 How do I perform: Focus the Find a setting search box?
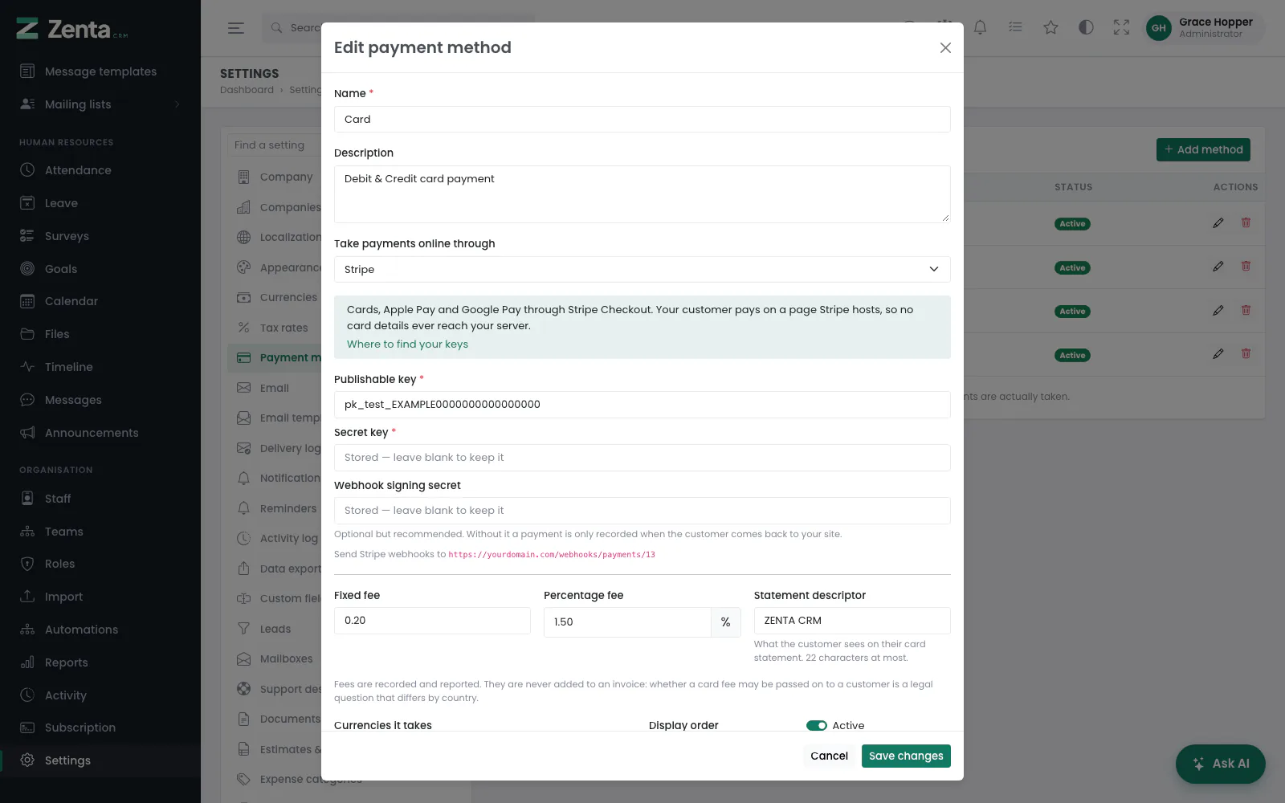[x=275, y=145]
